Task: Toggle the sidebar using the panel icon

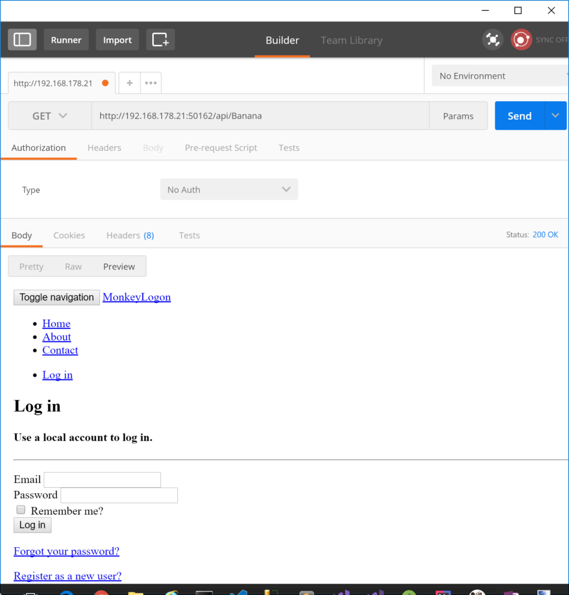Action: pyautogui.click(x=22, y=40)
